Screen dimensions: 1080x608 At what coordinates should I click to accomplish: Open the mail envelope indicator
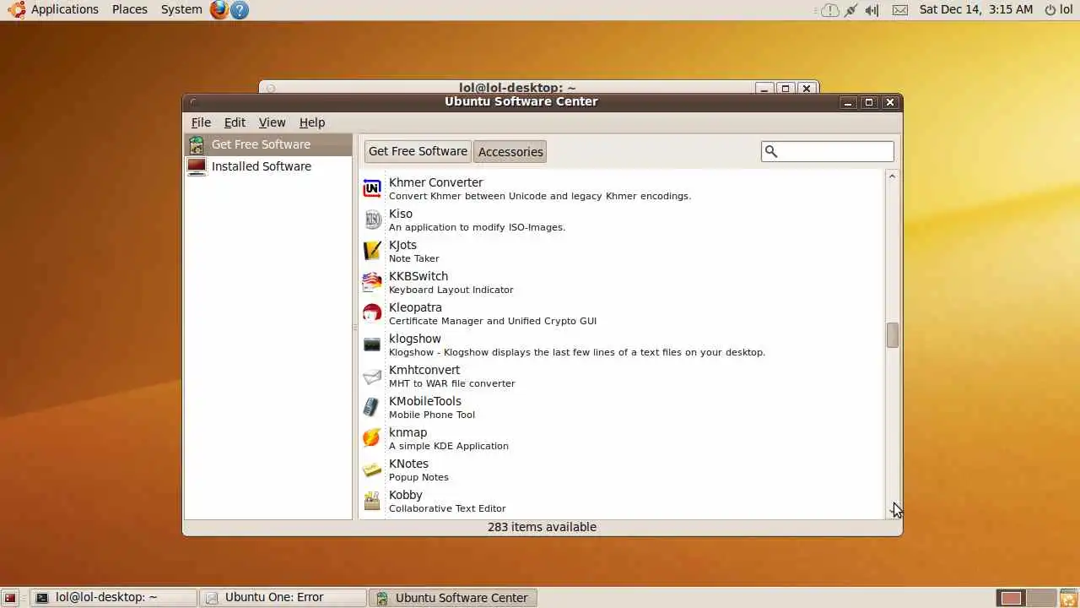click(900, 10)
